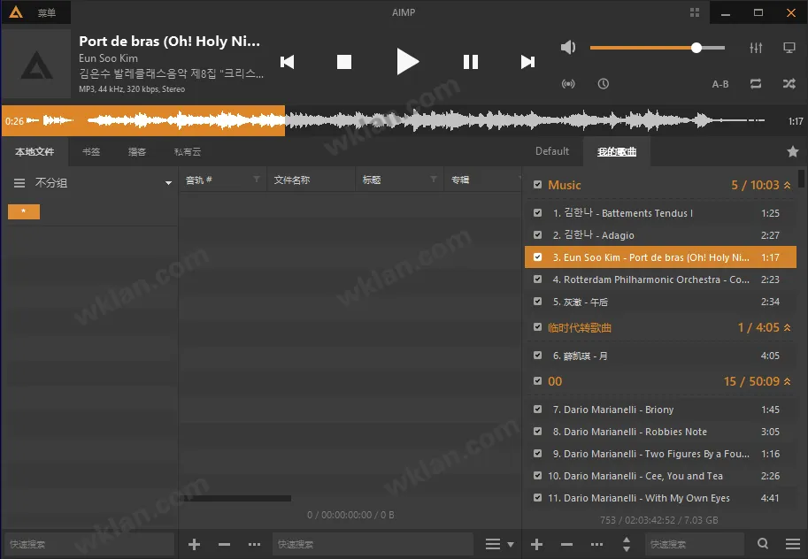Stop playback with the square button

coord(343,62)
